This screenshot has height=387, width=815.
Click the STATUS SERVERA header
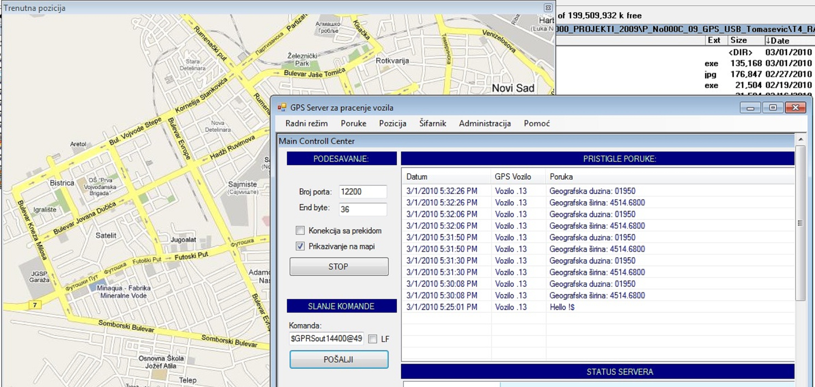point(598,371)
